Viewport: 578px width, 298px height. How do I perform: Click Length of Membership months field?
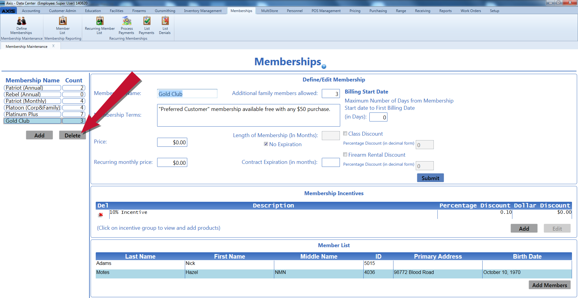[331, 136]
